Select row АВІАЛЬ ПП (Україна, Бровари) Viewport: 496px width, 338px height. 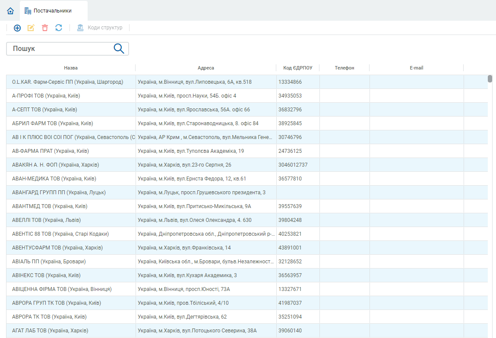click(247, 262)
